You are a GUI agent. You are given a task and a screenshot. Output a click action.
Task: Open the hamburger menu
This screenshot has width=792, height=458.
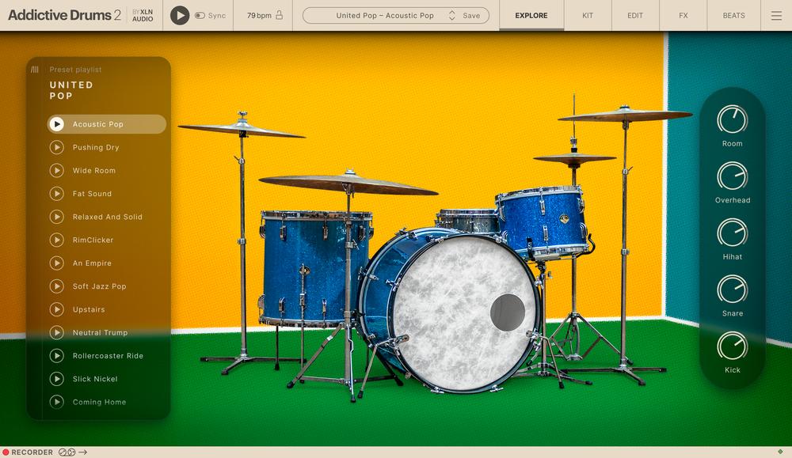point(776,16)
